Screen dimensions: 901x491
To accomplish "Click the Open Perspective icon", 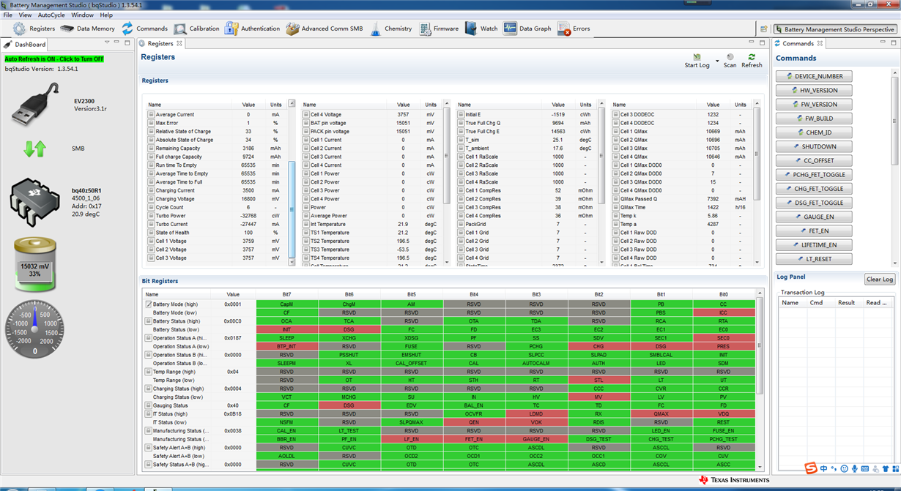I will point(765,29).
